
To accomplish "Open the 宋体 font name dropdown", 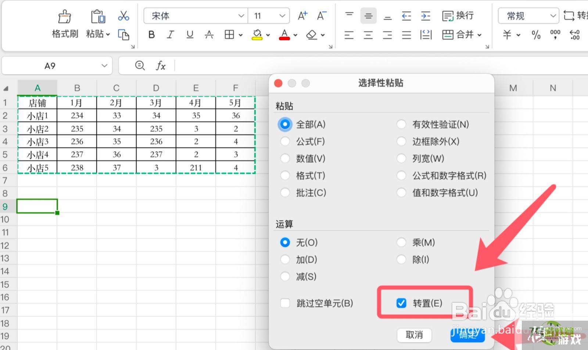I will coord(241,16).
